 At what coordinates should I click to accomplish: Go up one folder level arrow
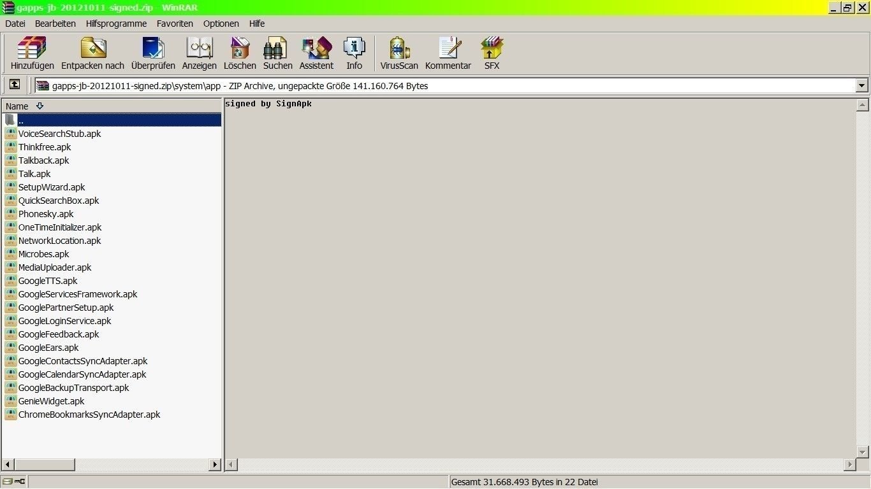15,85
